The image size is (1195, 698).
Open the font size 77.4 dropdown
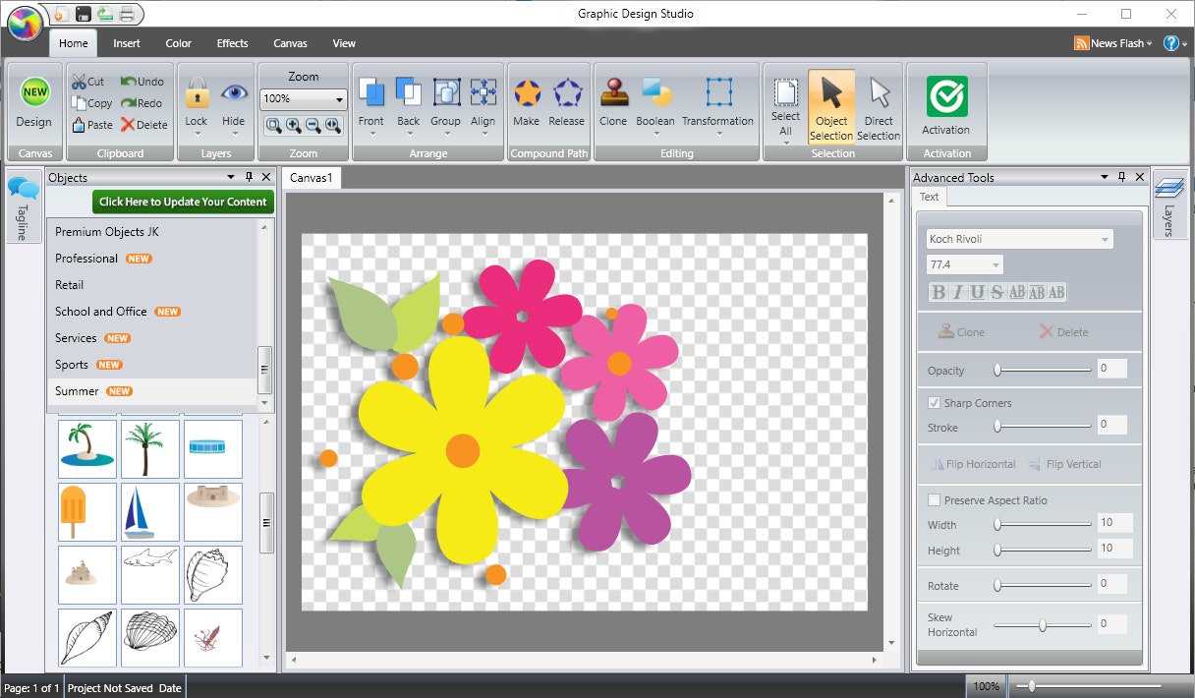[996, 265]
